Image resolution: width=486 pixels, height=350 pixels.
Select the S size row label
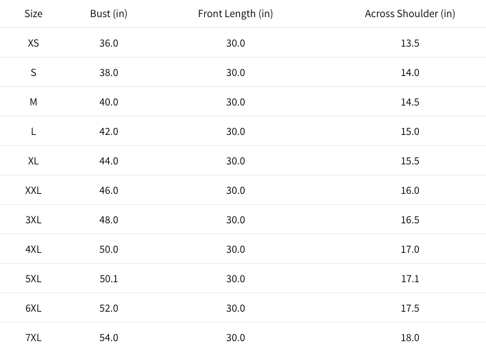tap(33, 73)
